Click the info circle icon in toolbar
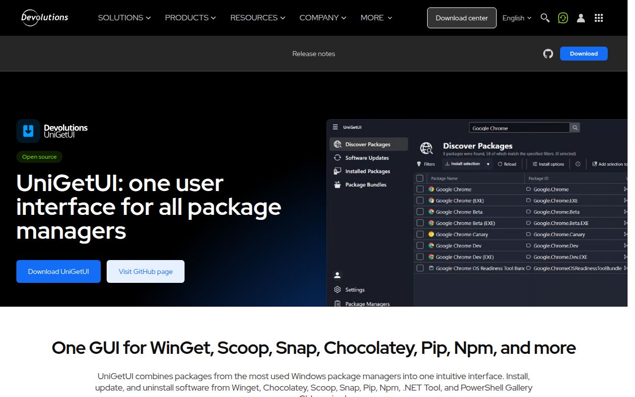The width and height of the screenshot is (635, 397). click(x=578, y=164)
